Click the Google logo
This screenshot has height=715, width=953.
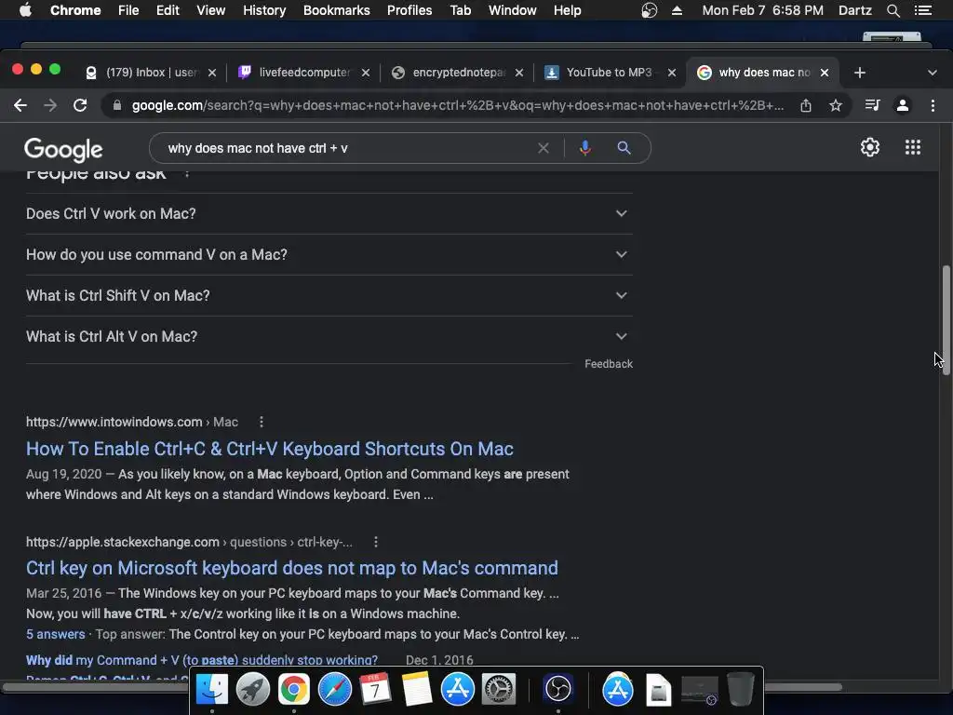(x=63, y=150)
